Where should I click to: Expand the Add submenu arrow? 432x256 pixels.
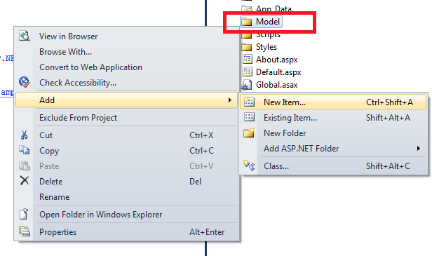(230, 100)
